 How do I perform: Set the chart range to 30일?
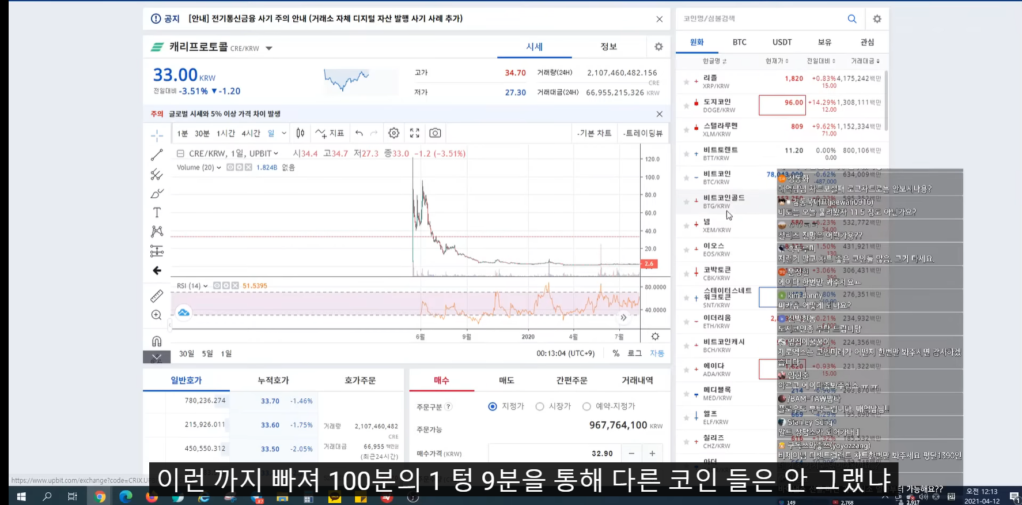tap(187, 353)
